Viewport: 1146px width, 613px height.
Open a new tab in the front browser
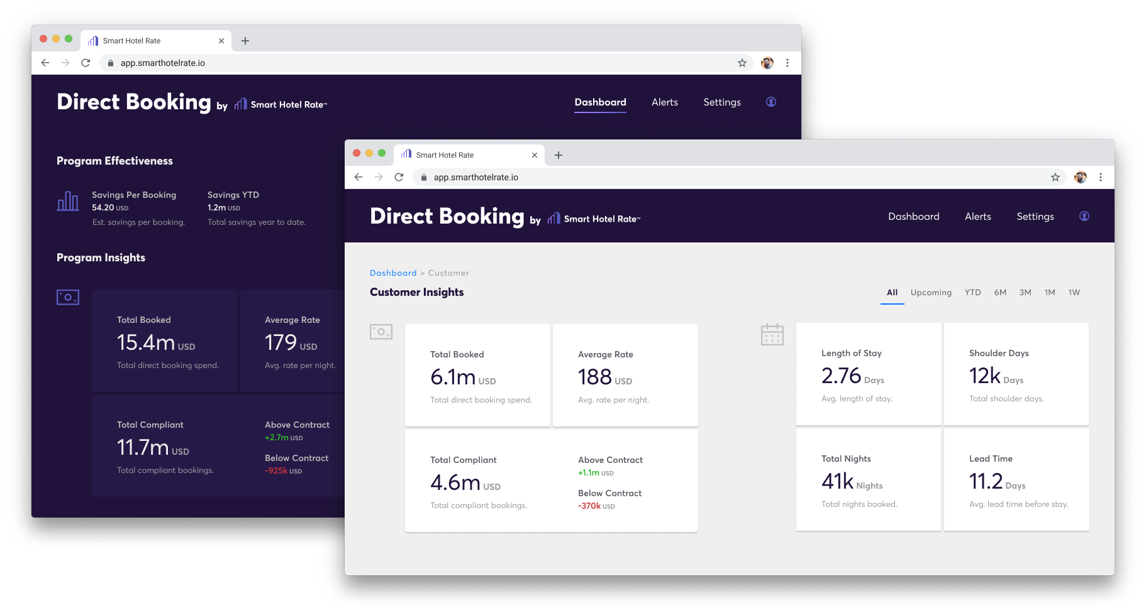pyautogui.click(x=559, y=155)
